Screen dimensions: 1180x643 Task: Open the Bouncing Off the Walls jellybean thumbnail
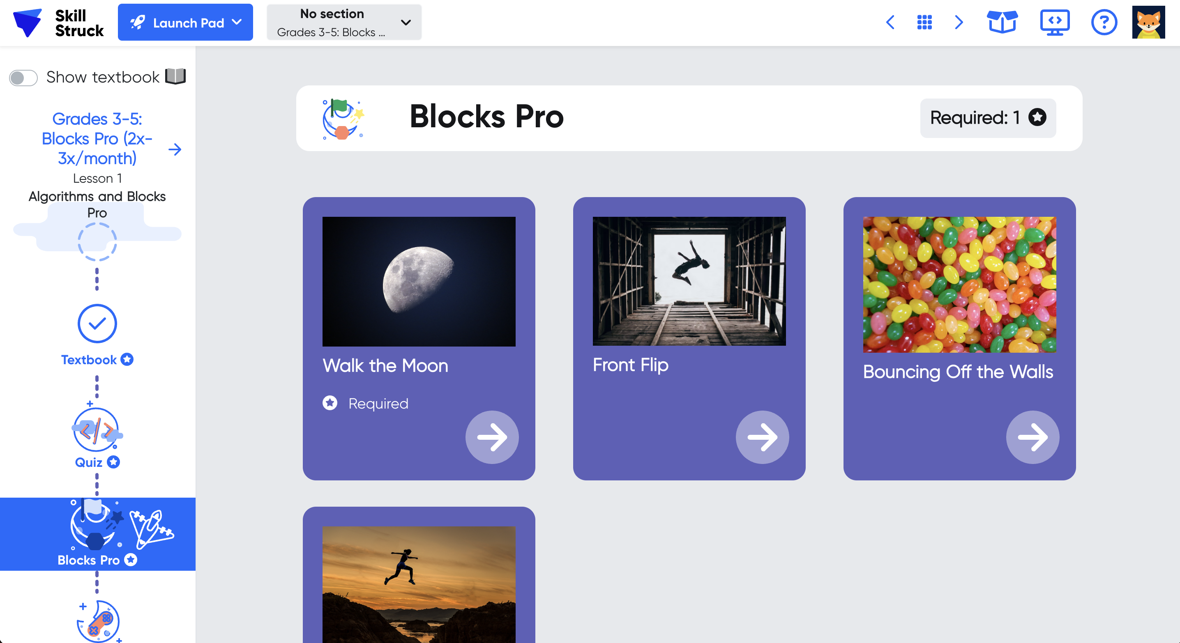pyautogui.click(x=959, y=285)
